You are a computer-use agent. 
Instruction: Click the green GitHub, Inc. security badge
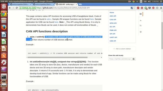click(28, 8)
